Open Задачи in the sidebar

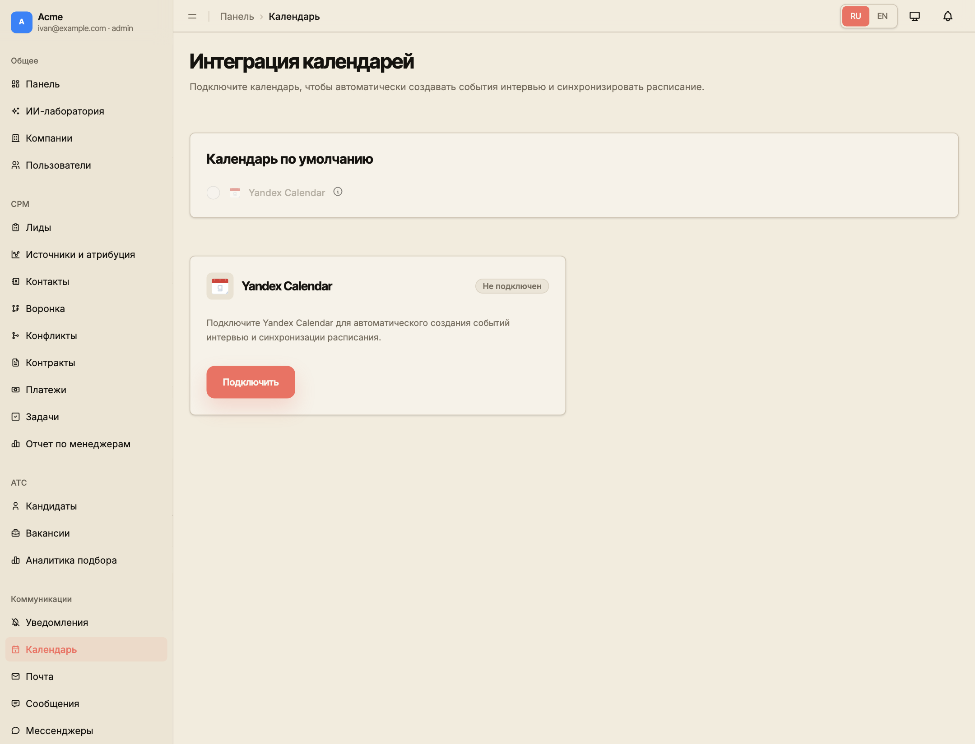[x=86, y=417]
